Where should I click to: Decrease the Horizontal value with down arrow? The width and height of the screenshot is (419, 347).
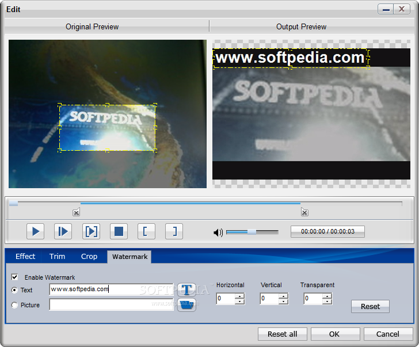tap(239, 302)
